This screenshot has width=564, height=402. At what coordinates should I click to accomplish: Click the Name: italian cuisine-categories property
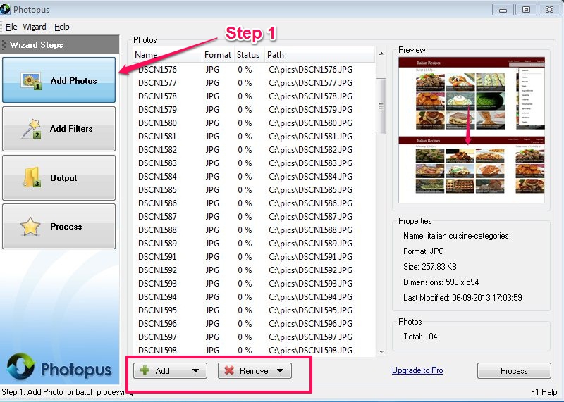455,236
